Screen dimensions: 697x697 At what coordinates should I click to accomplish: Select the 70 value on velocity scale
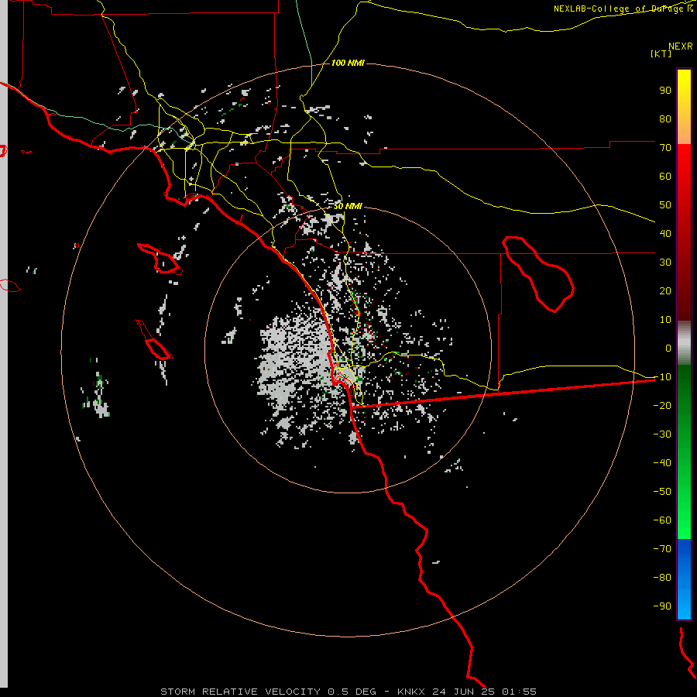[665, 148]
